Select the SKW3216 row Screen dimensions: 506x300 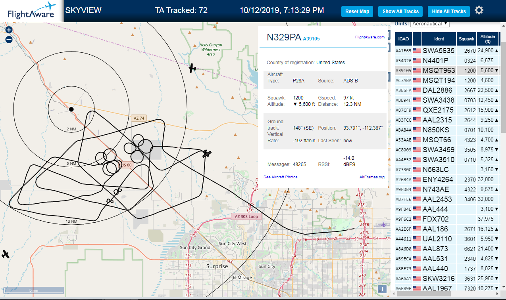[x=447, y=279]
